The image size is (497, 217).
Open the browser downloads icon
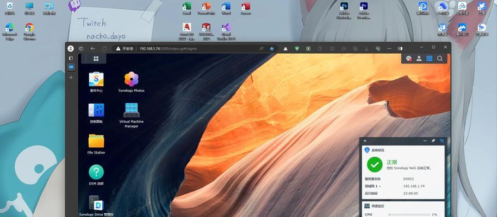(x=366, y=49)
